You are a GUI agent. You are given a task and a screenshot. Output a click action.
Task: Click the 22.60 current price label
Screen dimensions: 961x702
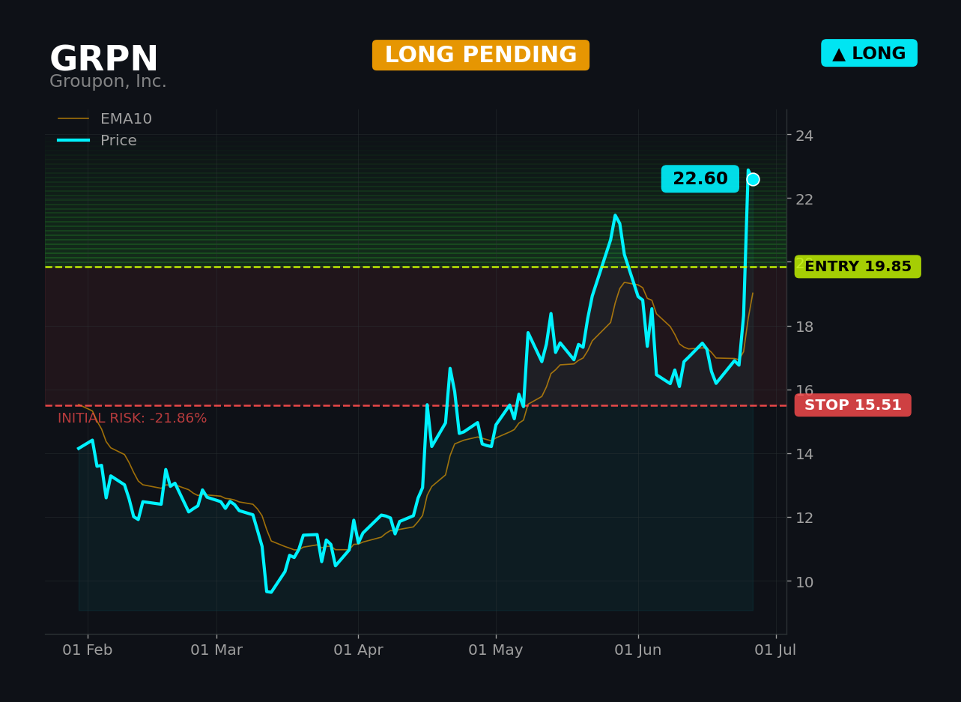700,179
